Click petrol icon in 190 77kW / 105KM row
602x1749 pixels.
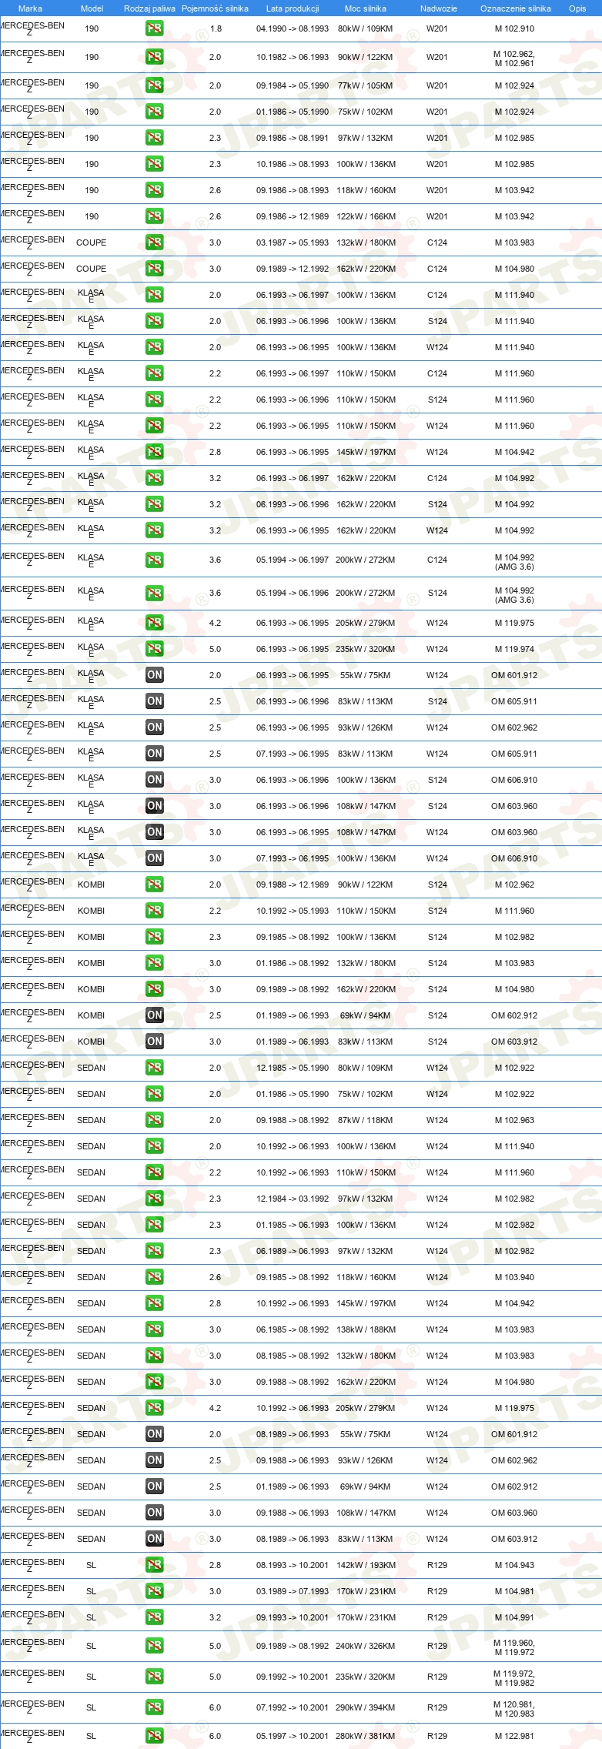(x=154, y=85)
